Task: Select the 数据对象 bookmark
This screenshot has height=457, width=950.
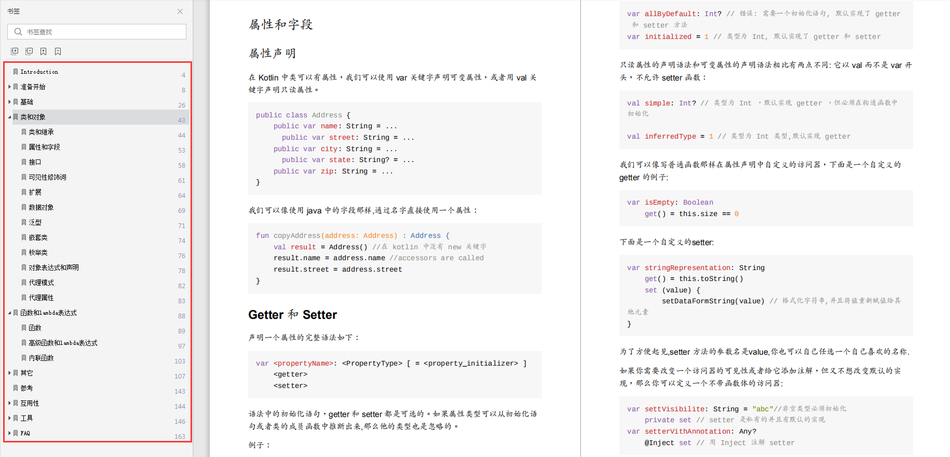Action: tap(42, 207)
